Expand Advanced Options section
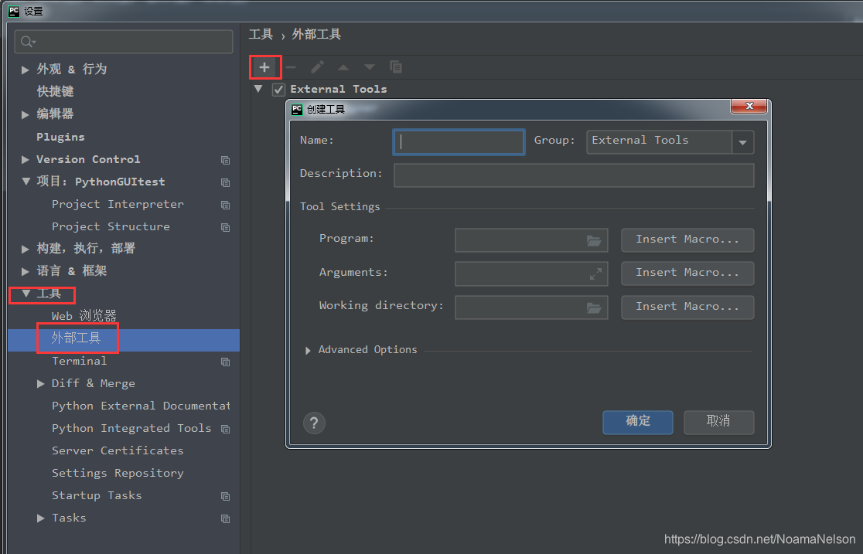This screenshot has width=863, height=554. point(309,350)
